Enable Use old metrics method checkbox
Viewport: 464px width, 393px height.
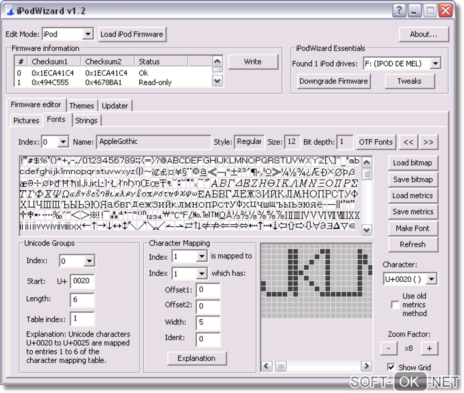(395, 305)
